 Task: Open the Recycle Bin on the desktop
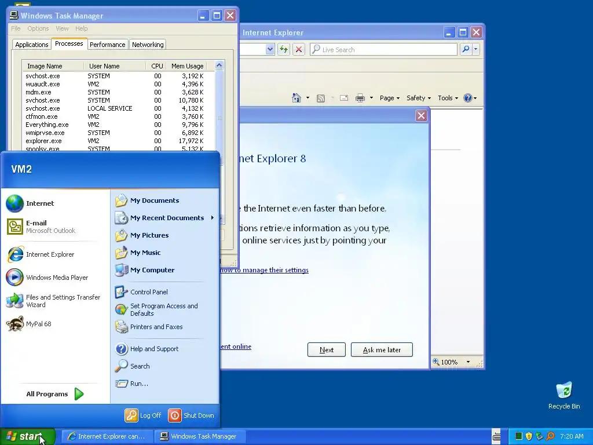564,395
